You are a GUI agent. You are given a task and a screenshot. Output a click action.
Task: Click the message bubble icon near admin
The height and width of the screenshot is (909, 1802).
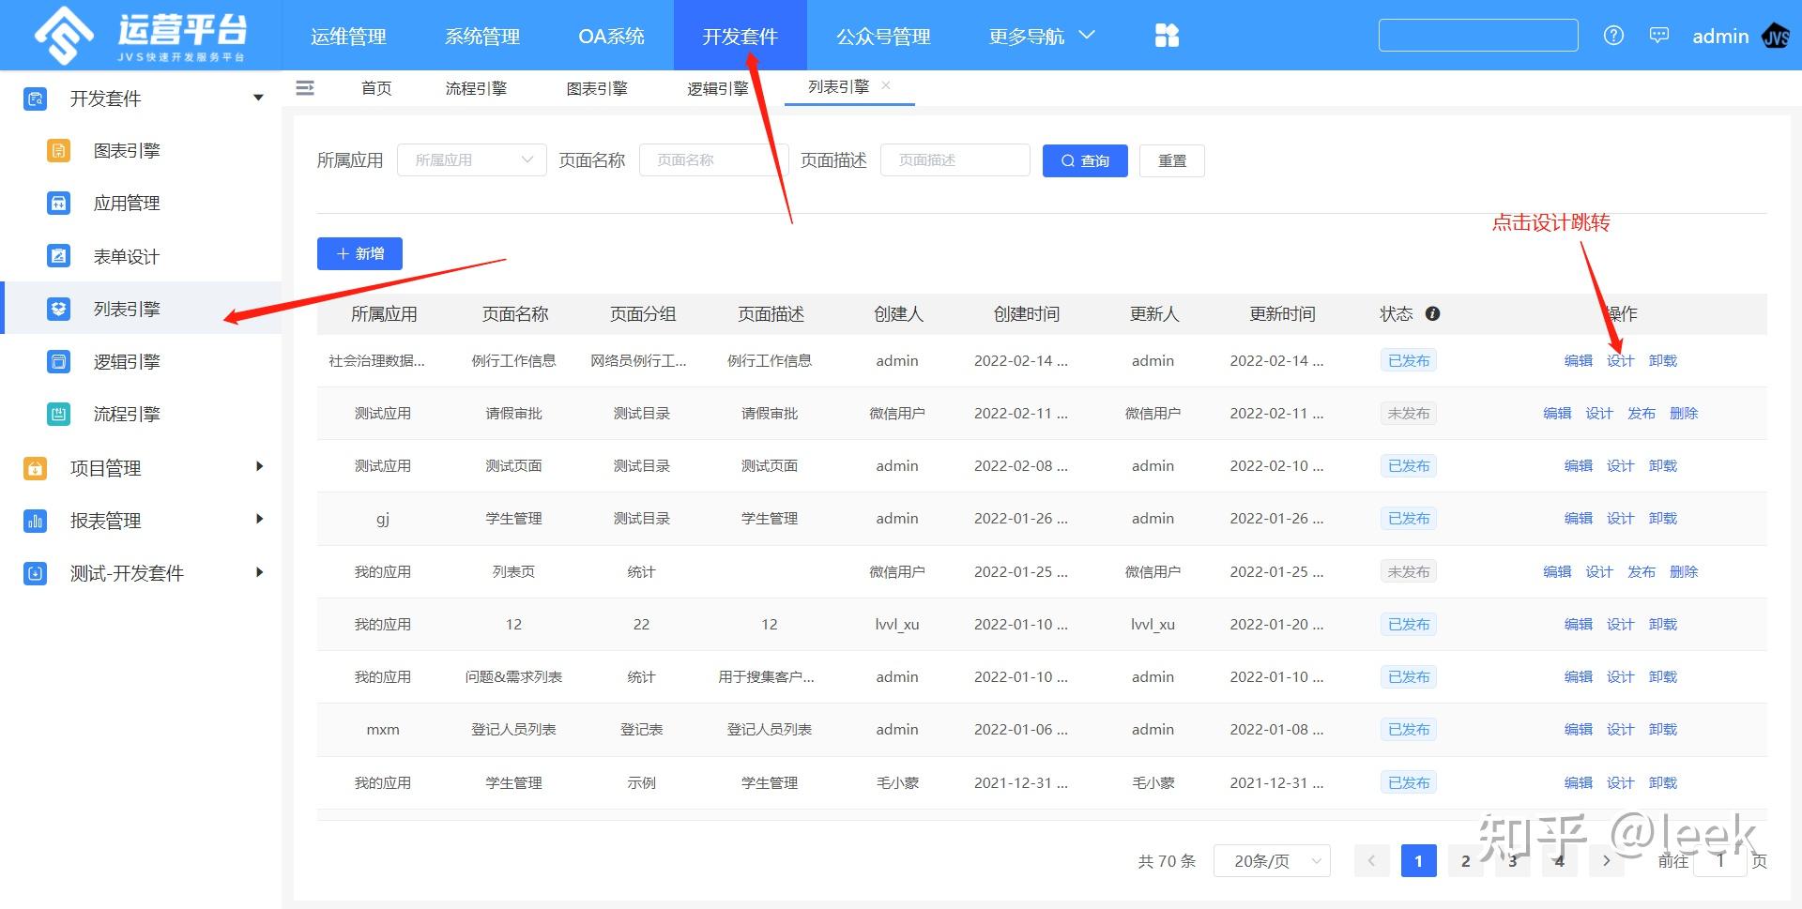(x=1658, y=34)
